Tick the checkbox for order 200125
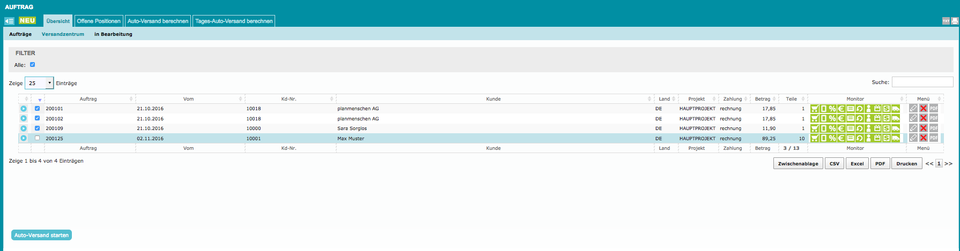960x251 pixels. (x=38, y=138)
